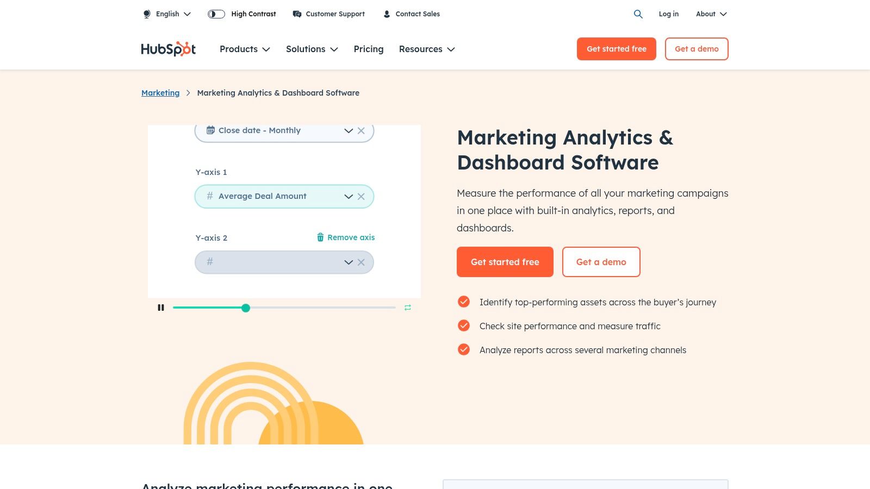Click "Check site performance and measure traffic" text
This screenshot has height=489, width=870.
(570, 326)
